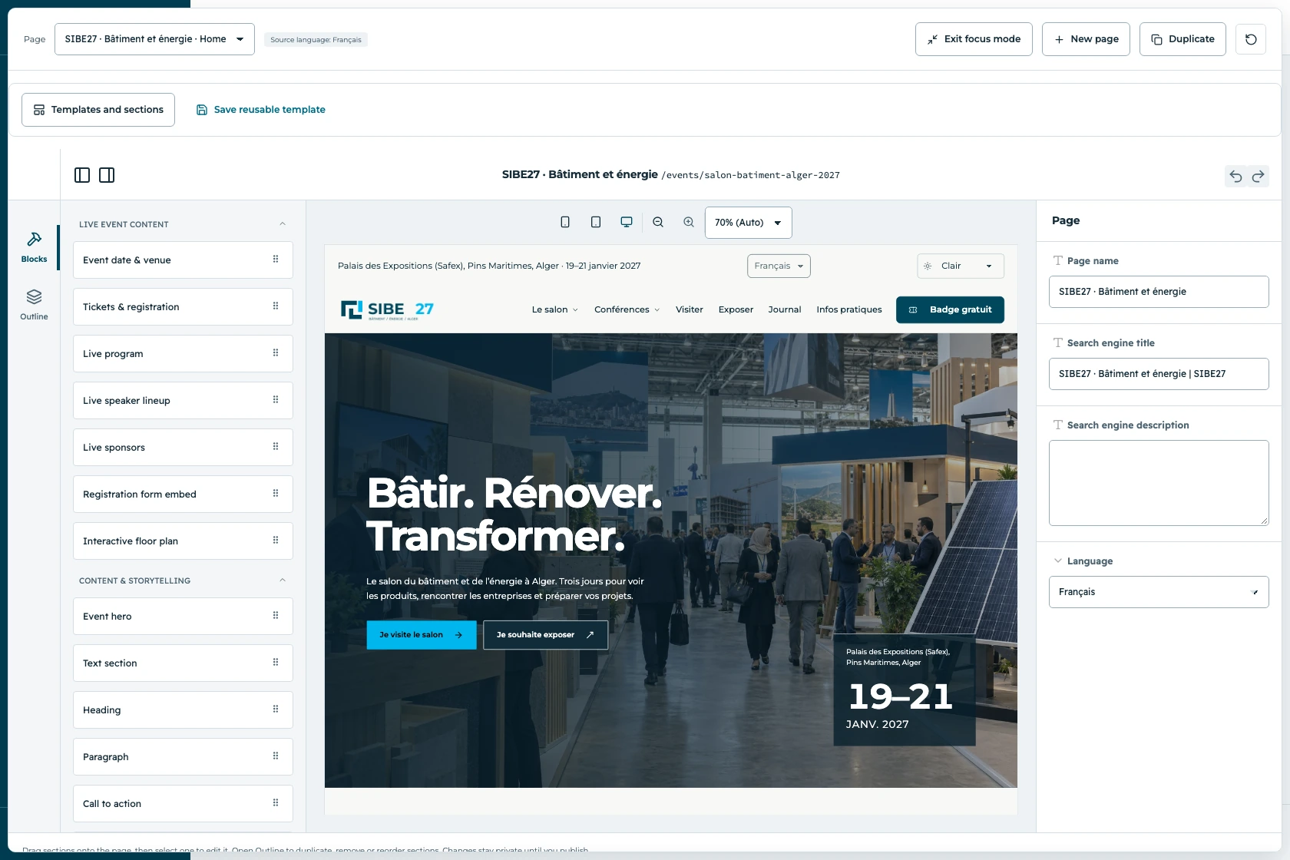Open the Français dropdown in preview header
Screen dimensions: 1290x860
tap(779, 266)
